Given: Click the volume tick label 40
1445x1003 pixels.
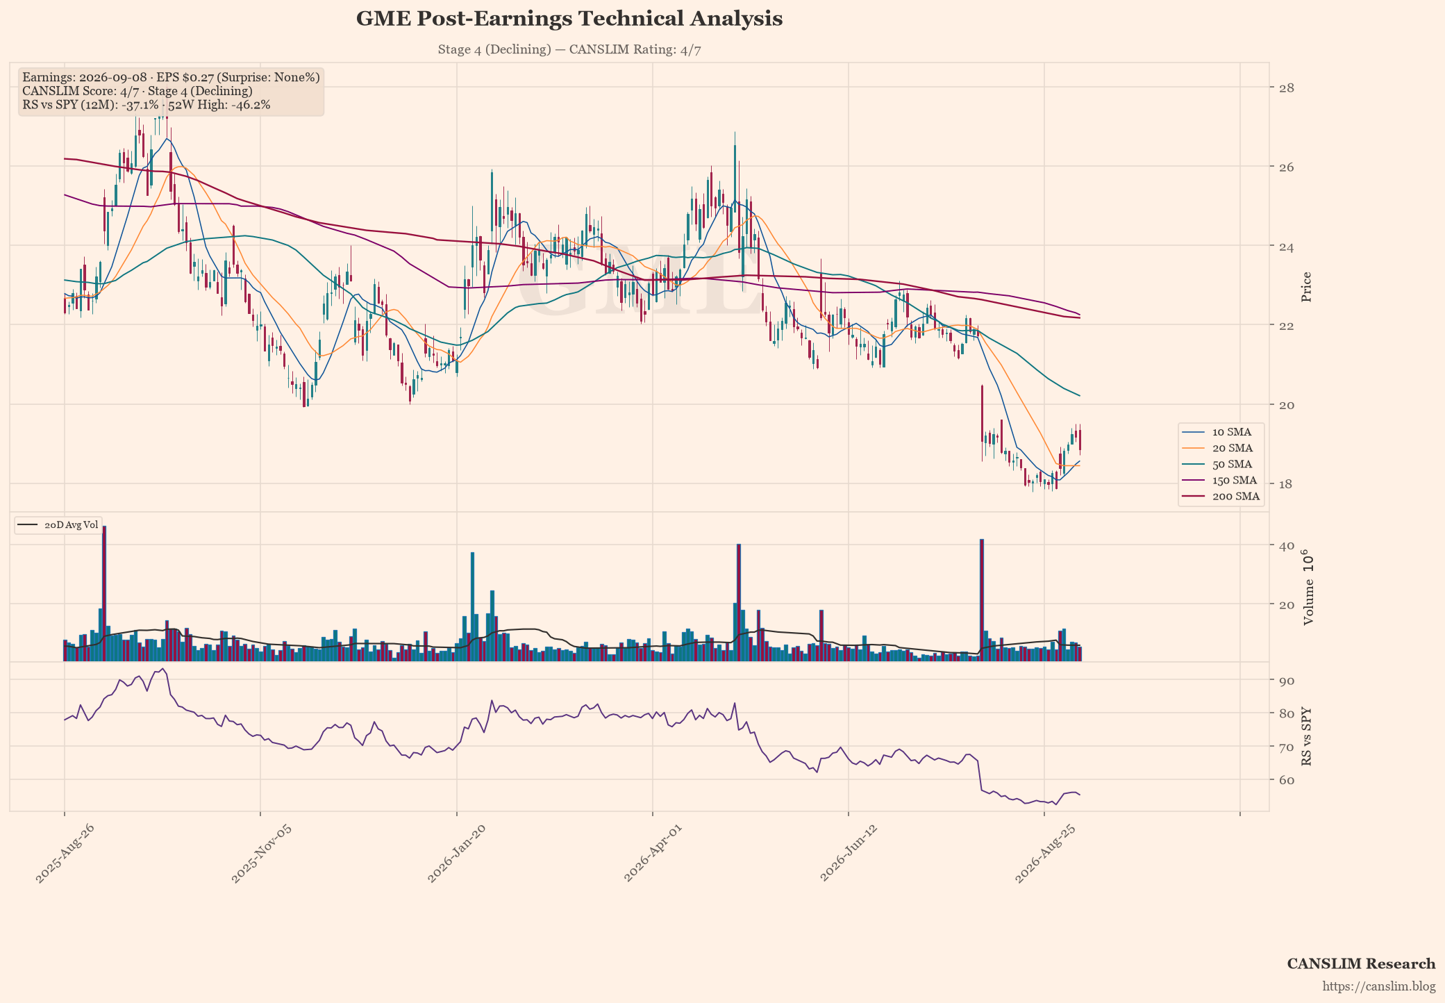Looking at the screenshot, I should tap(1286, 545).
